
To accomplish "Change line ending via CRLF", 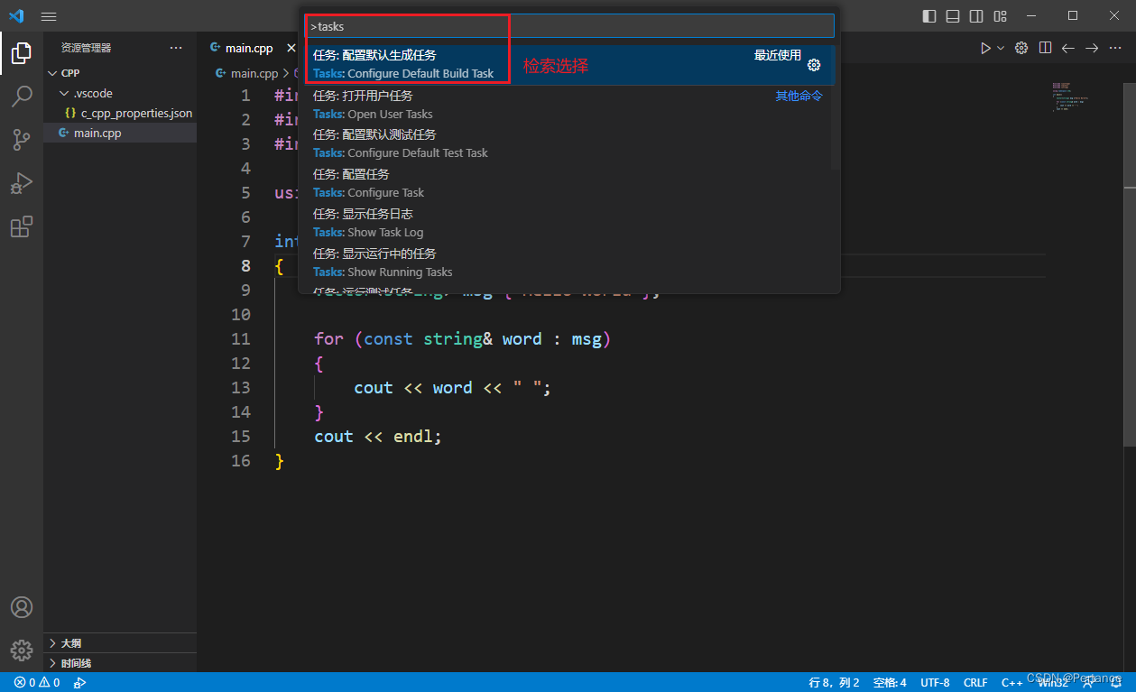I will pos(975,682).
